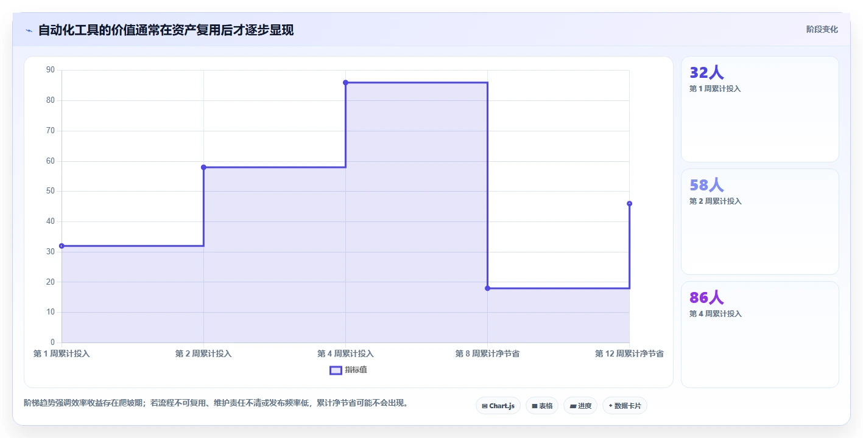Click the 第 8 周累计净节省 axis label
The height and width of the screenshot is (438, 863).
487,353
